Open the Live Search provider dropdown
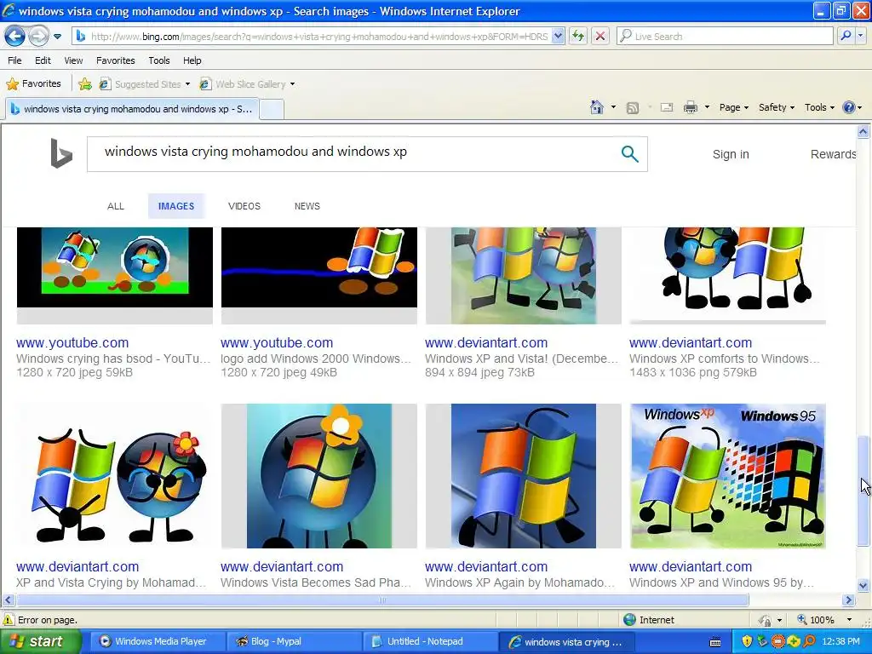Image resolution: width=872 pixels, height=654 pixels. click(860, 36)
